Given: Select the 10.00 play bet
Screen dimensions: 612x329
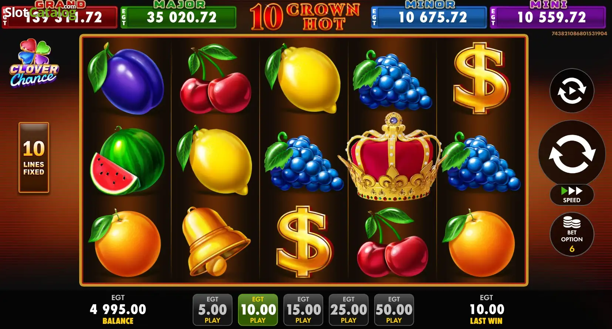Looking at the screenshot, I should coord(258,310).
